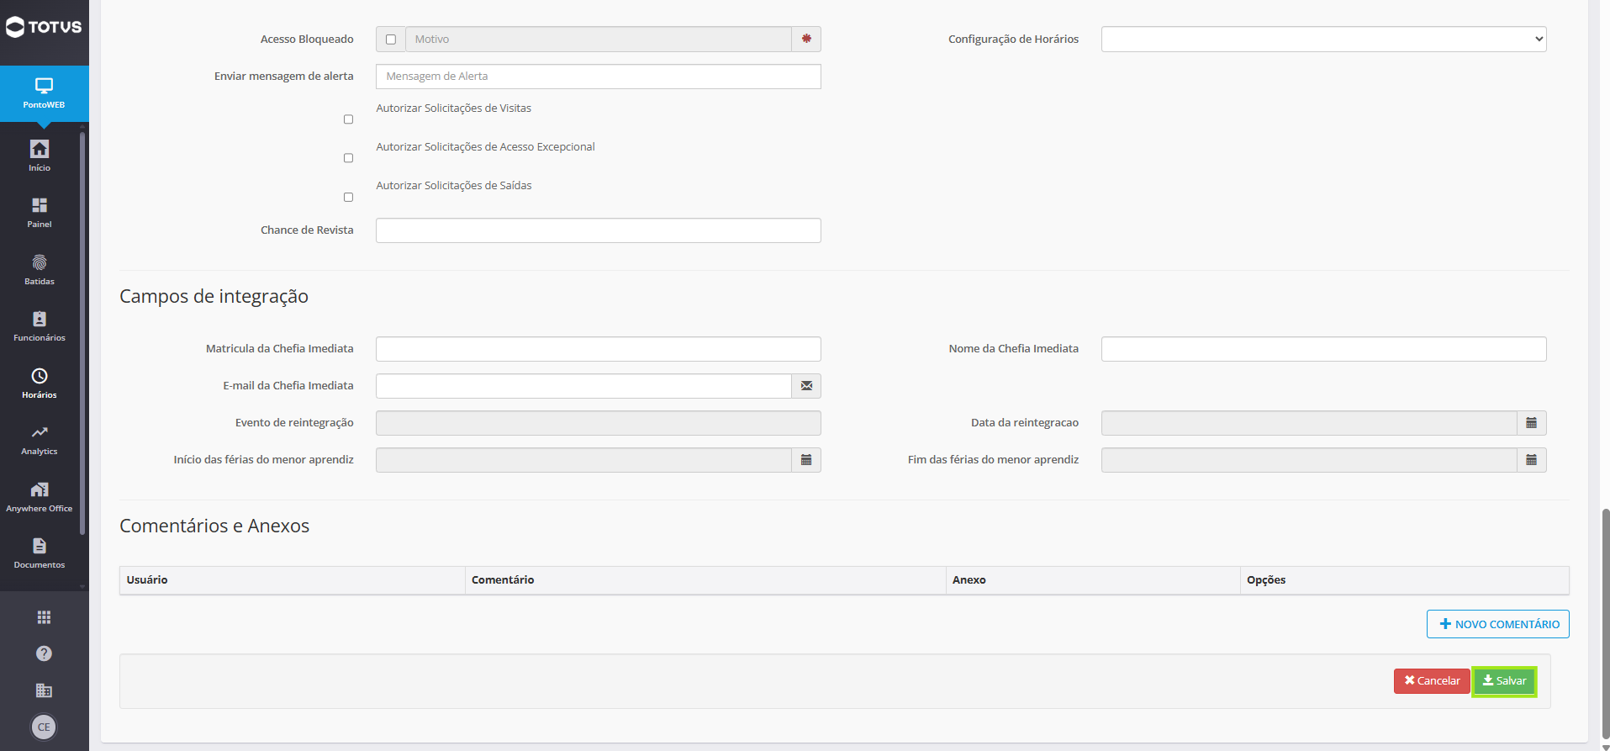Image resolution: width=1610 pixels, height=751 pixels.
Task: Click the Cancelar button
Action: tap(1432, 681)
